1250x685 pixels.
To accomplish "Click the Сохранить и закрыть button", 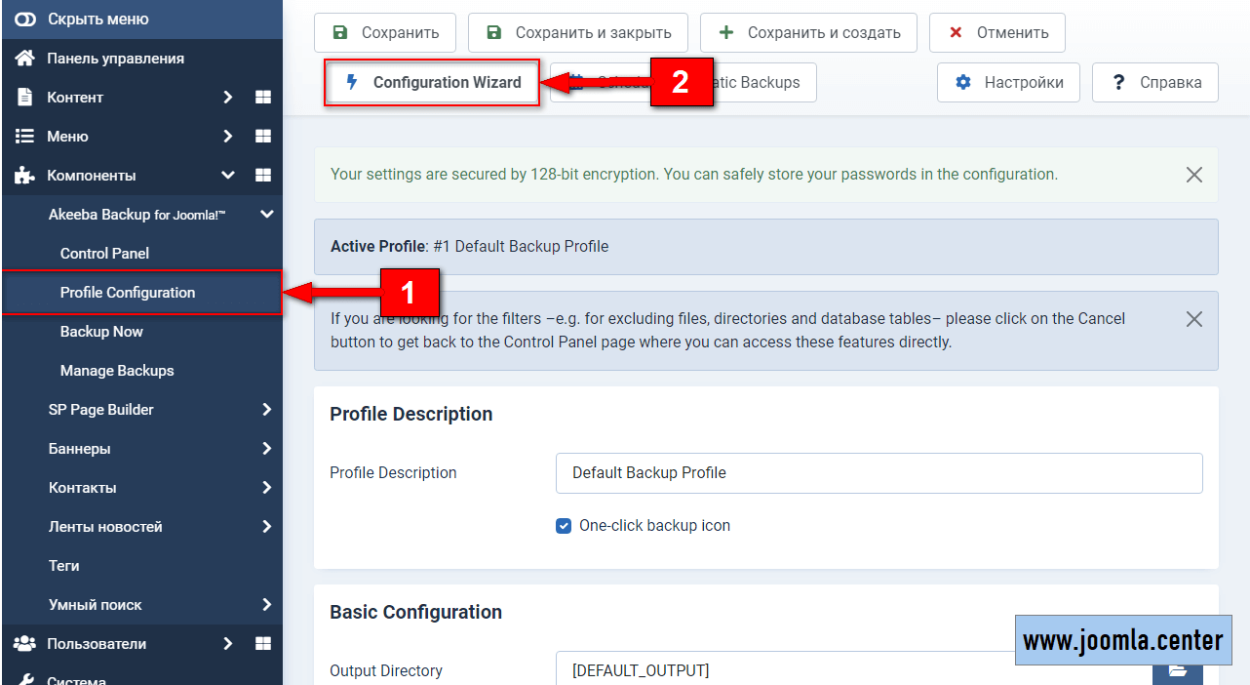I will (x=577, y=33).
